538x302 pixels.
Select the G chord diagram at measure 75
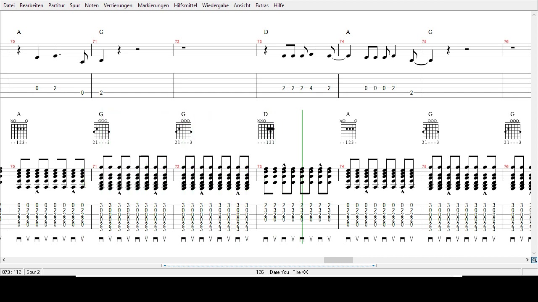[430, 132]
